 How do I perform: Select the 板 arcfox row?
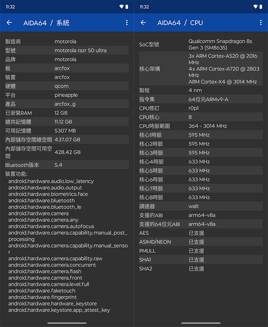[x=67, y=68]
